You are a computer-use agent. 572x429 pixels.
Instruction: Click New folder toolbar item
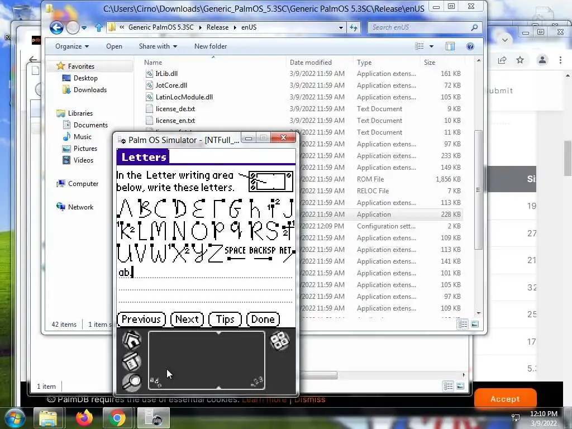pos(211,46)
